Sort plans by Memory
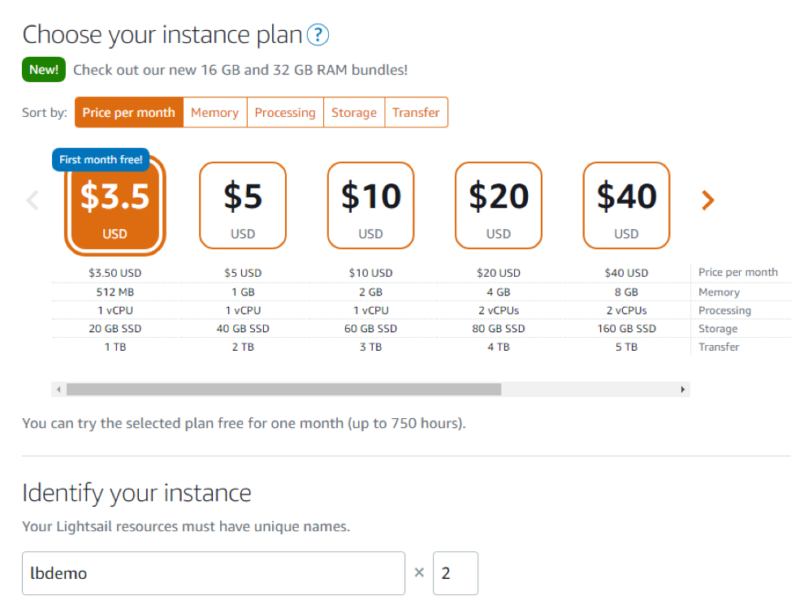The height and width of the screenshot is (609, 791). point(214,112)
